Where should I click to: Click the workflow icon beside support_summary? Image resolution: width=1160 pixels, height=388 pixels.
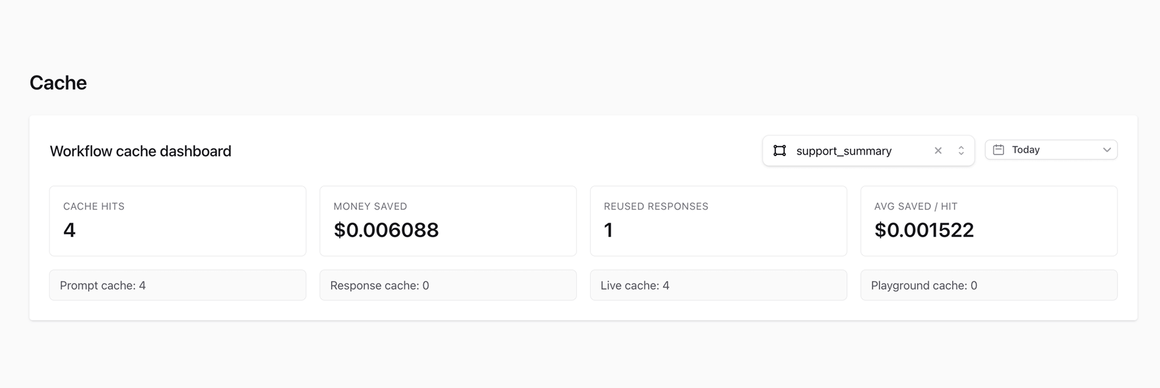[779, 151]
